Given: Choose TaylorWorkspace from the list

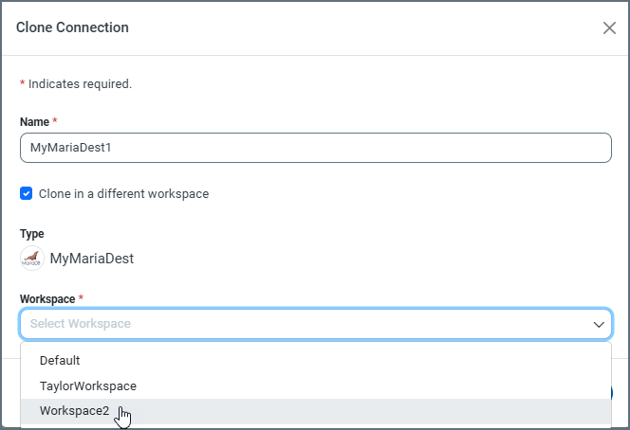Looking at the screenshot, I should [x=88, y=385].
